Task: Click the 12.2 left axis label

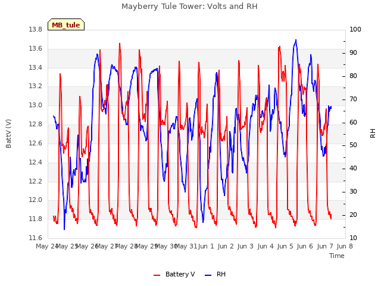Action: [36, 181]
